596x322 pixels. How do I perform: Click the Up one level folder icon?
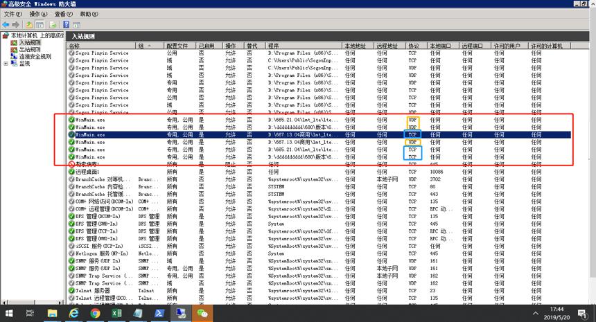[29, 25]
